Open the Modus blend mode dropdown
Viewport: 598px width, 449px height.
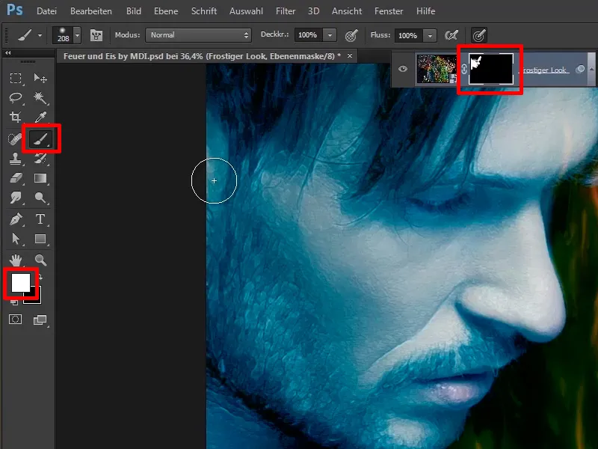pyautogui.click(x=198, y=35)
